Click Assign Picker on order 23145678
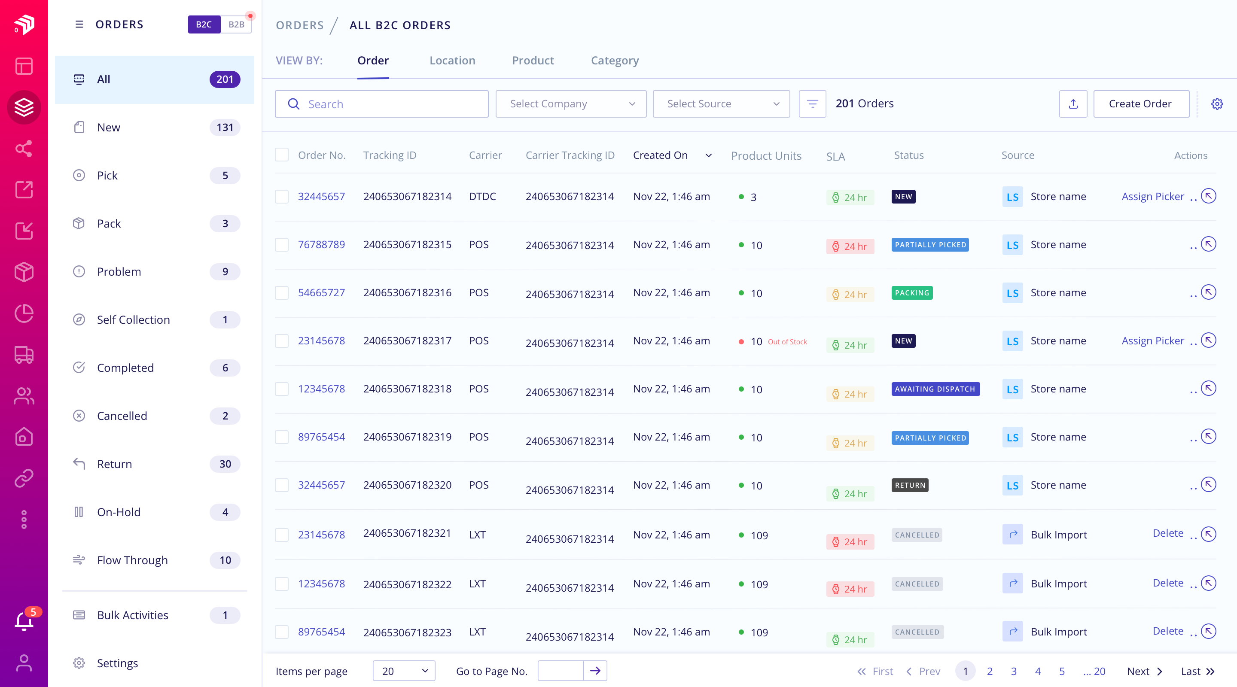This screenshot has height=687, width=1237. click(x=1153, y=340)
